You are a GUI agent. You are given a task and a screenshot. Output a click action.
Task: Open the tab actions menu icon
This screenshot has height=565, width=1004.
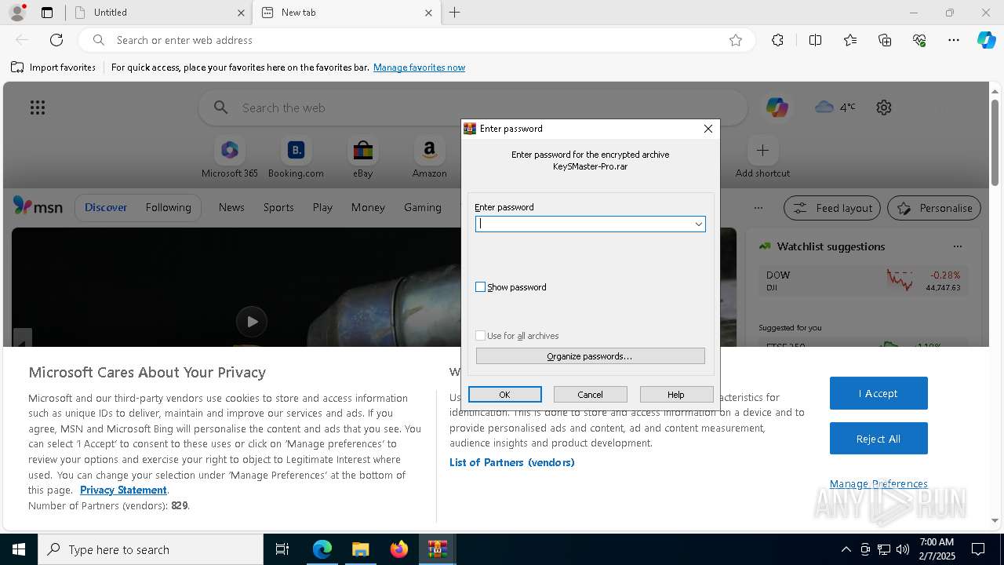tap(47, 13)
